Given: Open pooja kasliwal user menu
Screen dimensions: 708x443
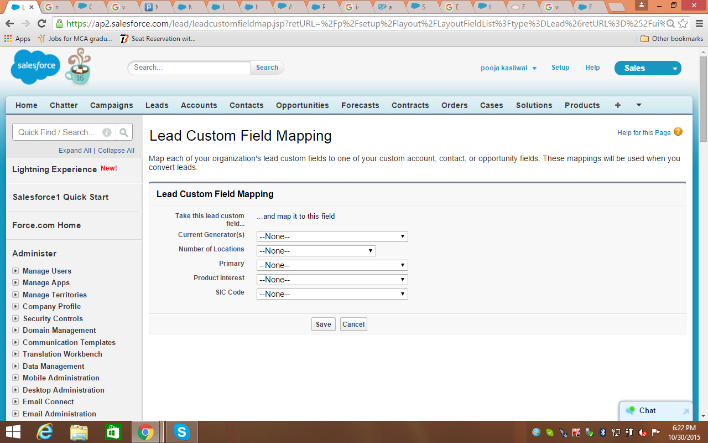Looking at the screenshot, I should pyautogui.click(x=508, y=68).
